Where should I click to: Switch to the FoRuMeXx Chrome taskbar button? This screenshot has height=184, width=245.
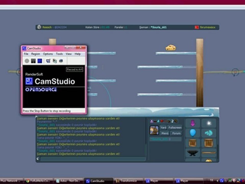tap(39, 181)
